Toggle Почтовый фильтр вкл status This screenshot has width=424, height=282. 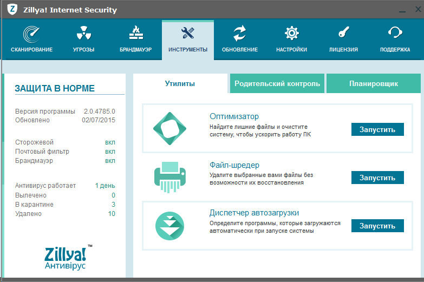[110, 152]
